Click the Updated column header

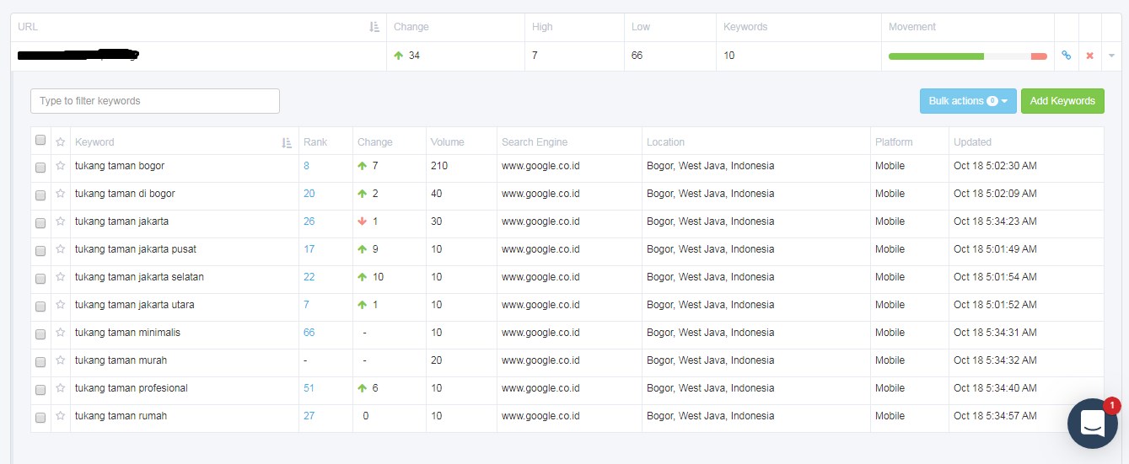pos(972,142)
